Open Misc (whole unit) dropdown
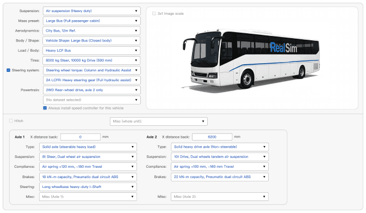 [x=159, y=121]
